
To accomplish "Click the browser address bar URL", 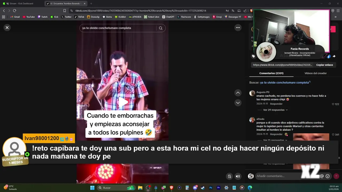I will tap(141, 11).
